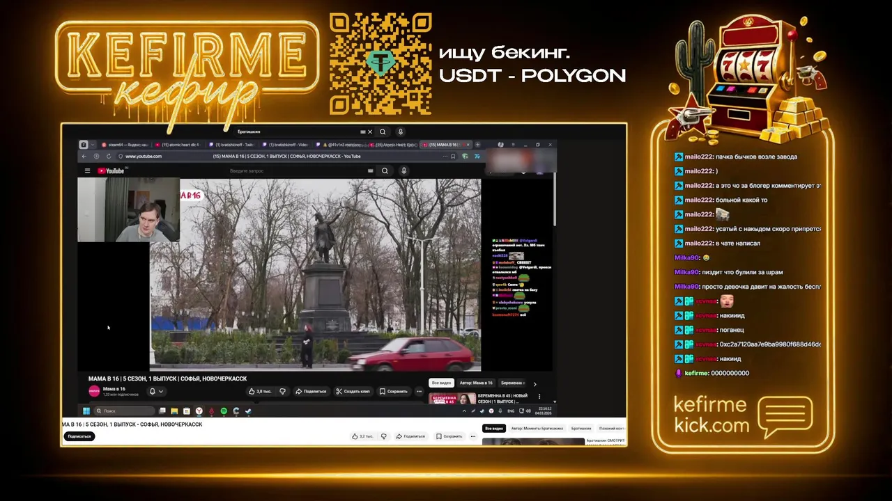
Task: Click the "Создать клип" button
Action: 353,391
